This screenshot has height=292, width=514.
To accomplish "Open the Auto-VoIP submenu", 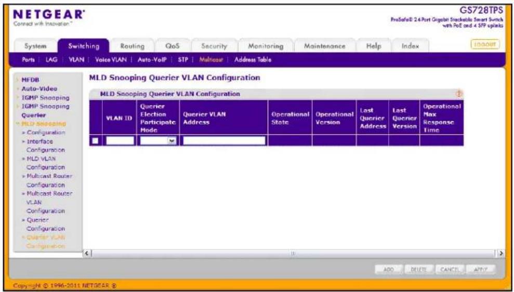I will pos(152,60).
